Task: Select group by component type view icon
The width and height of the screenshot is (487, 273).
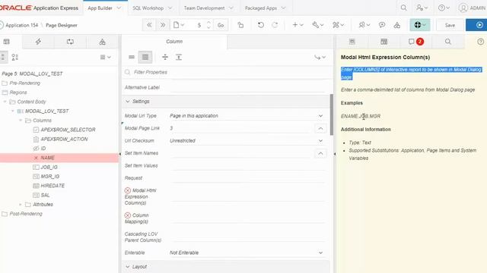Action: 14,57
